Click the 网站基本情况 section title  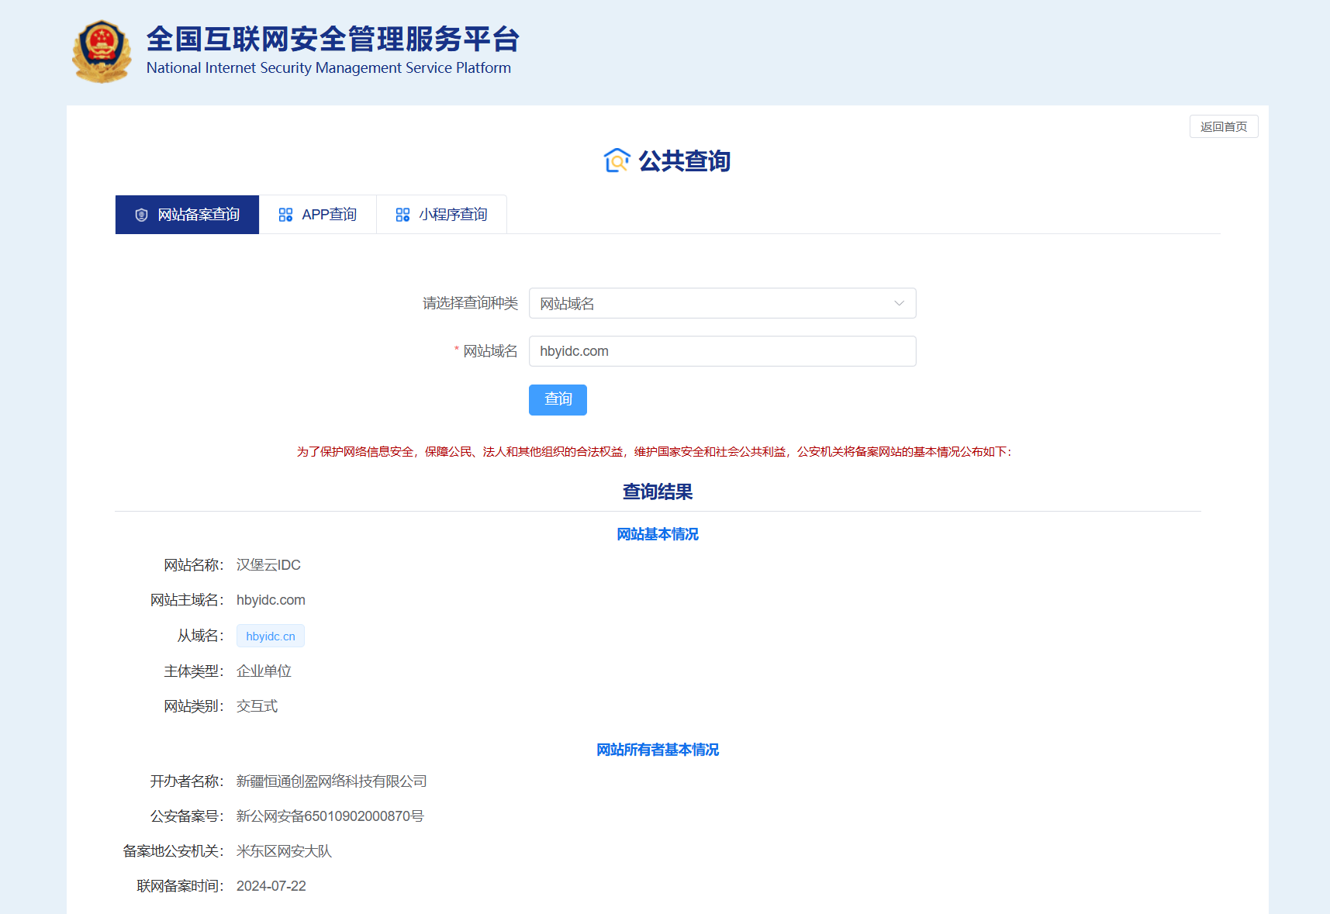tap(658, 534)
